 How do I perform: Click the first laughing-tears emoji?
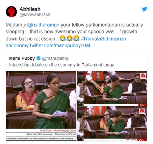coord(62,38)
